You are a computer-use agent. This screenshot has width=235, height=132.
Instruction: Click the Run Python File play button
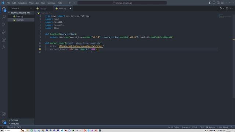click(x=221, y=8)
